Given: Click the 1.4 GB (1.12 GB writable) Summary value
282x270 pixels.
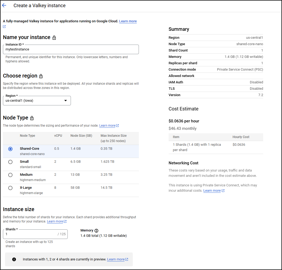Looking at the screenshot, I should click(244, 57).
